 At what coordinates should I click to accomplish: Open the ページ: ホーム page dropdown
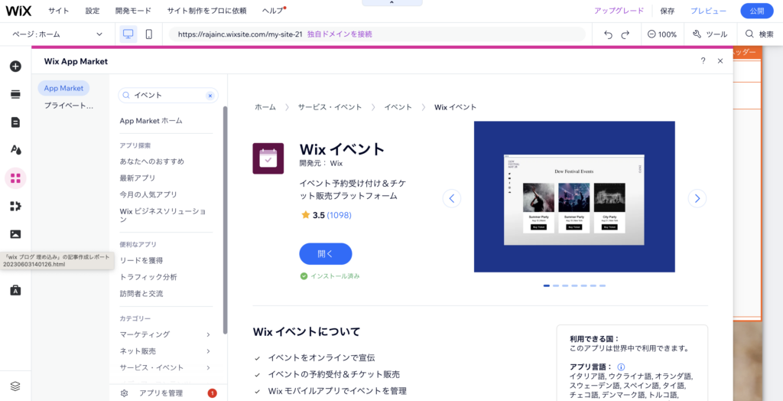click(x=57, y=34)
